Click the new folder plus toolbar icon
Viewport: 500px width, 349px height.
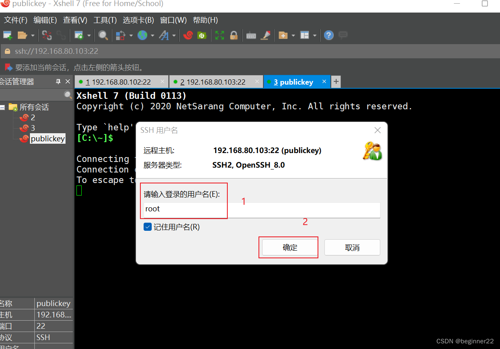click(x=283, y=36)
